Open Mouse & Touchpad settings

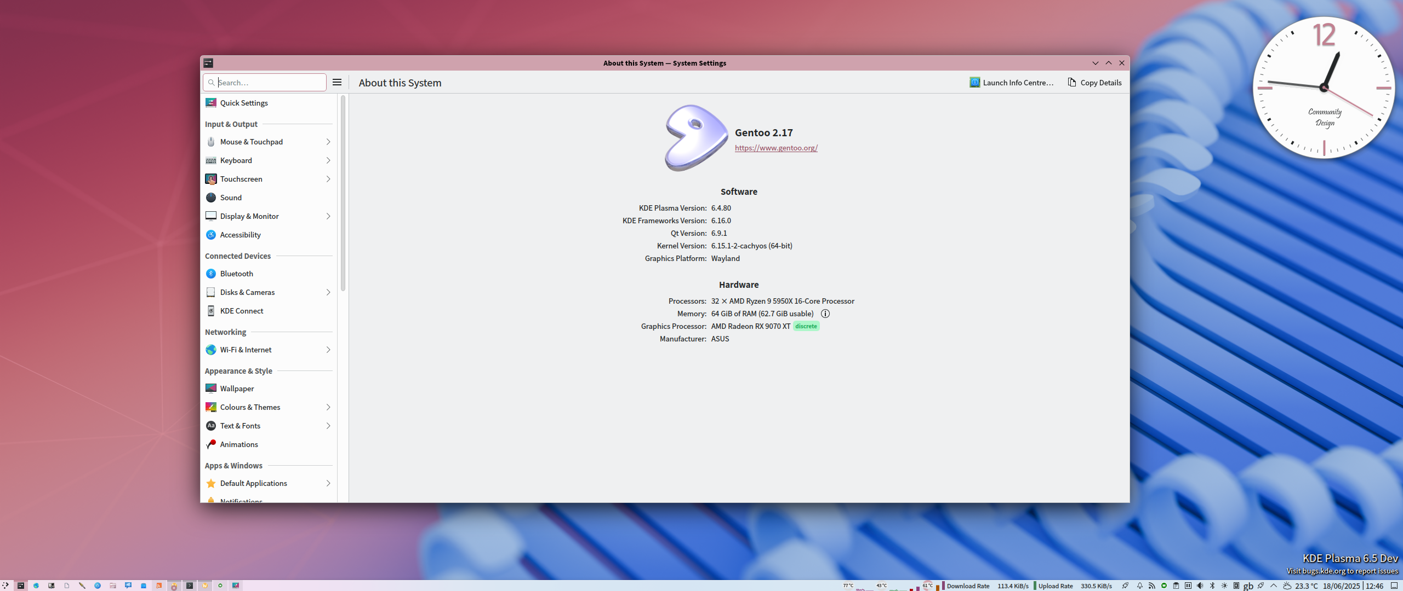tap(269, 142)
